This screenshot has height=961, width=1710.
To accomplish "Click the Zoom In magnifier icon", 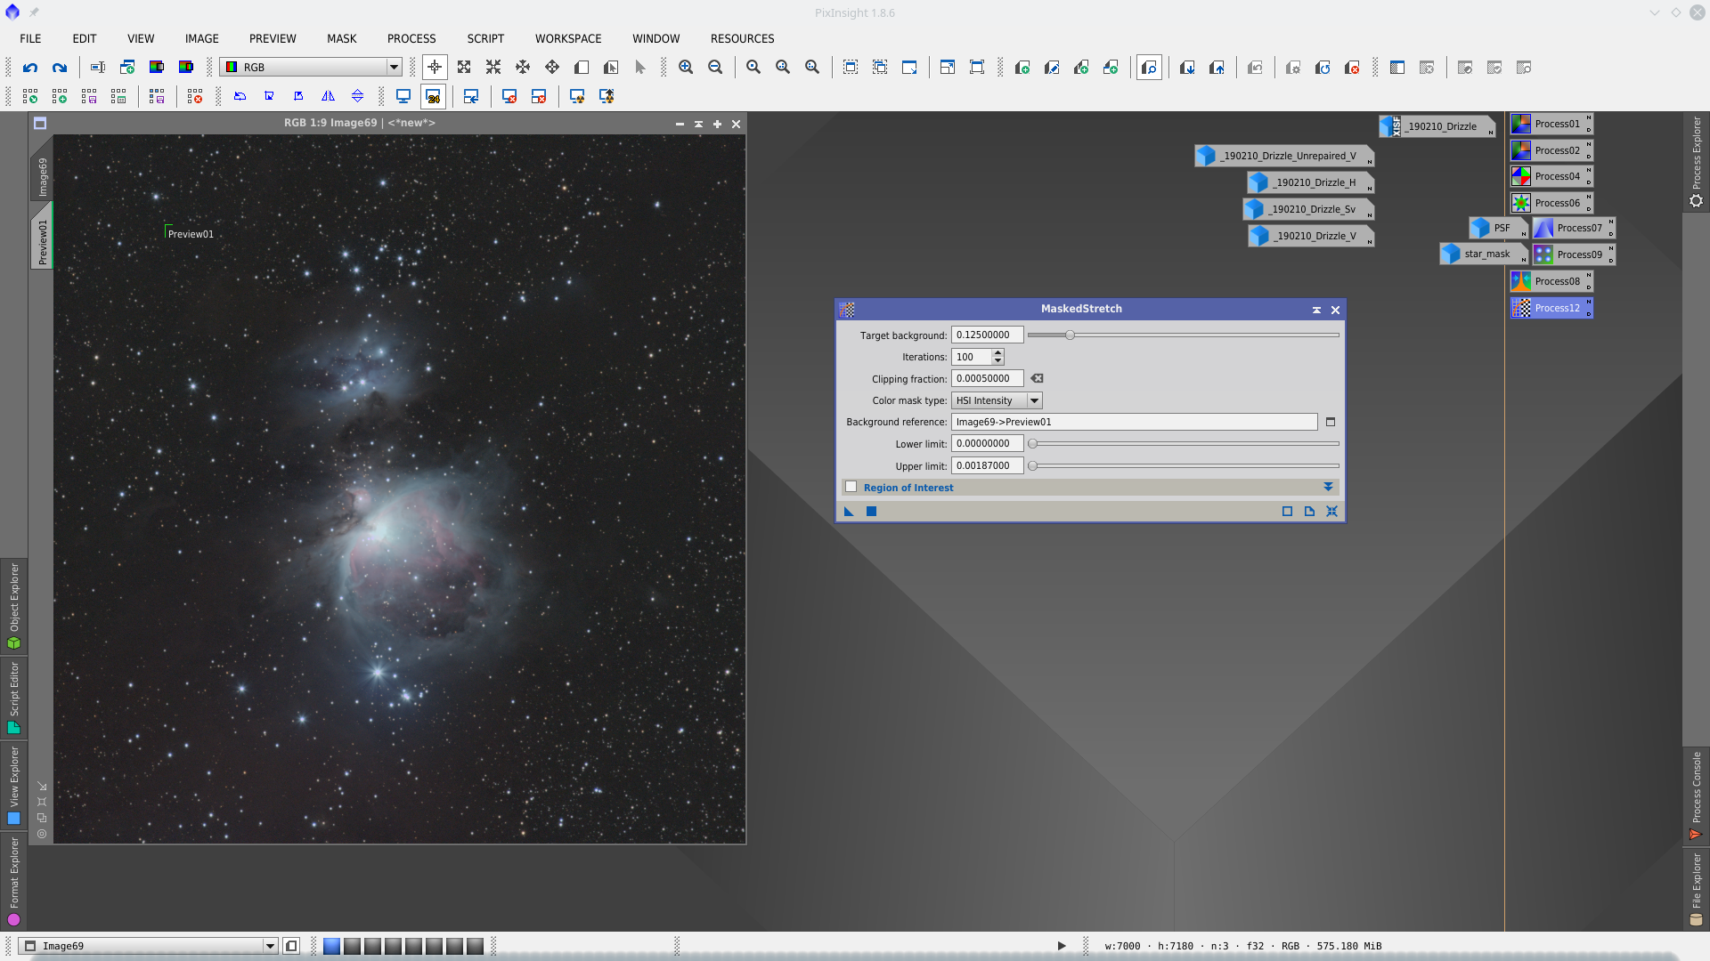I will (686, 68).
